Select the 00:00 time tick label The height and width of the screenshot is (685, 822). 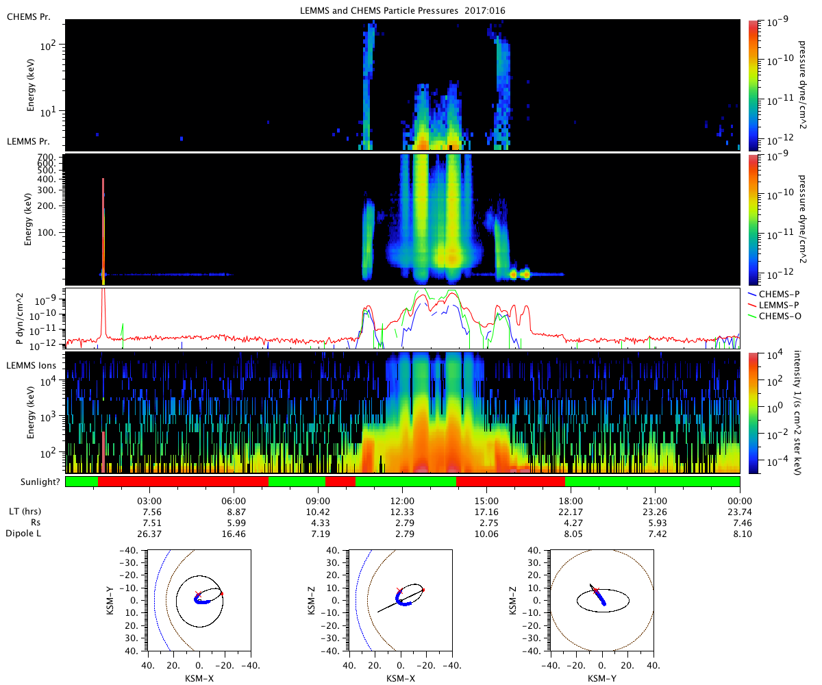click(x=740, y=501)
